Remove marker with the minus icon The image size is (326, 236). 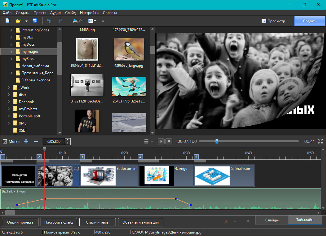36,142
